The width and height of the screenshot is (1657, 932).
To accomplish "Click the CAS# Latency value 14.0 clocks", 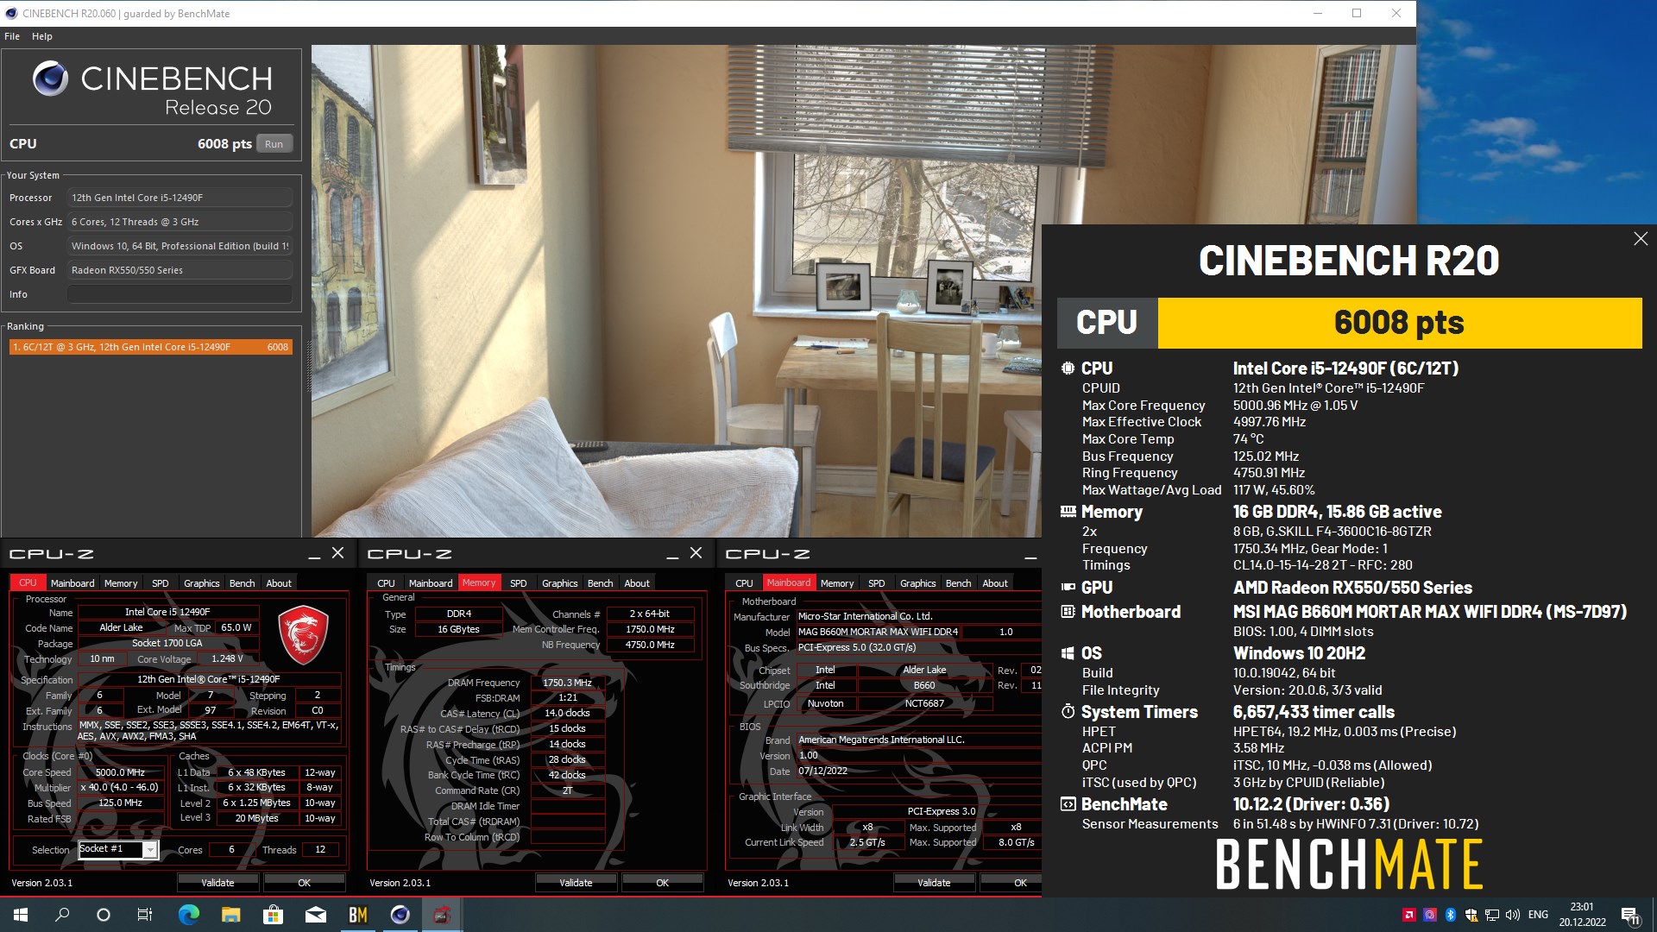I will pyautogui.click(x=567, y=713).
